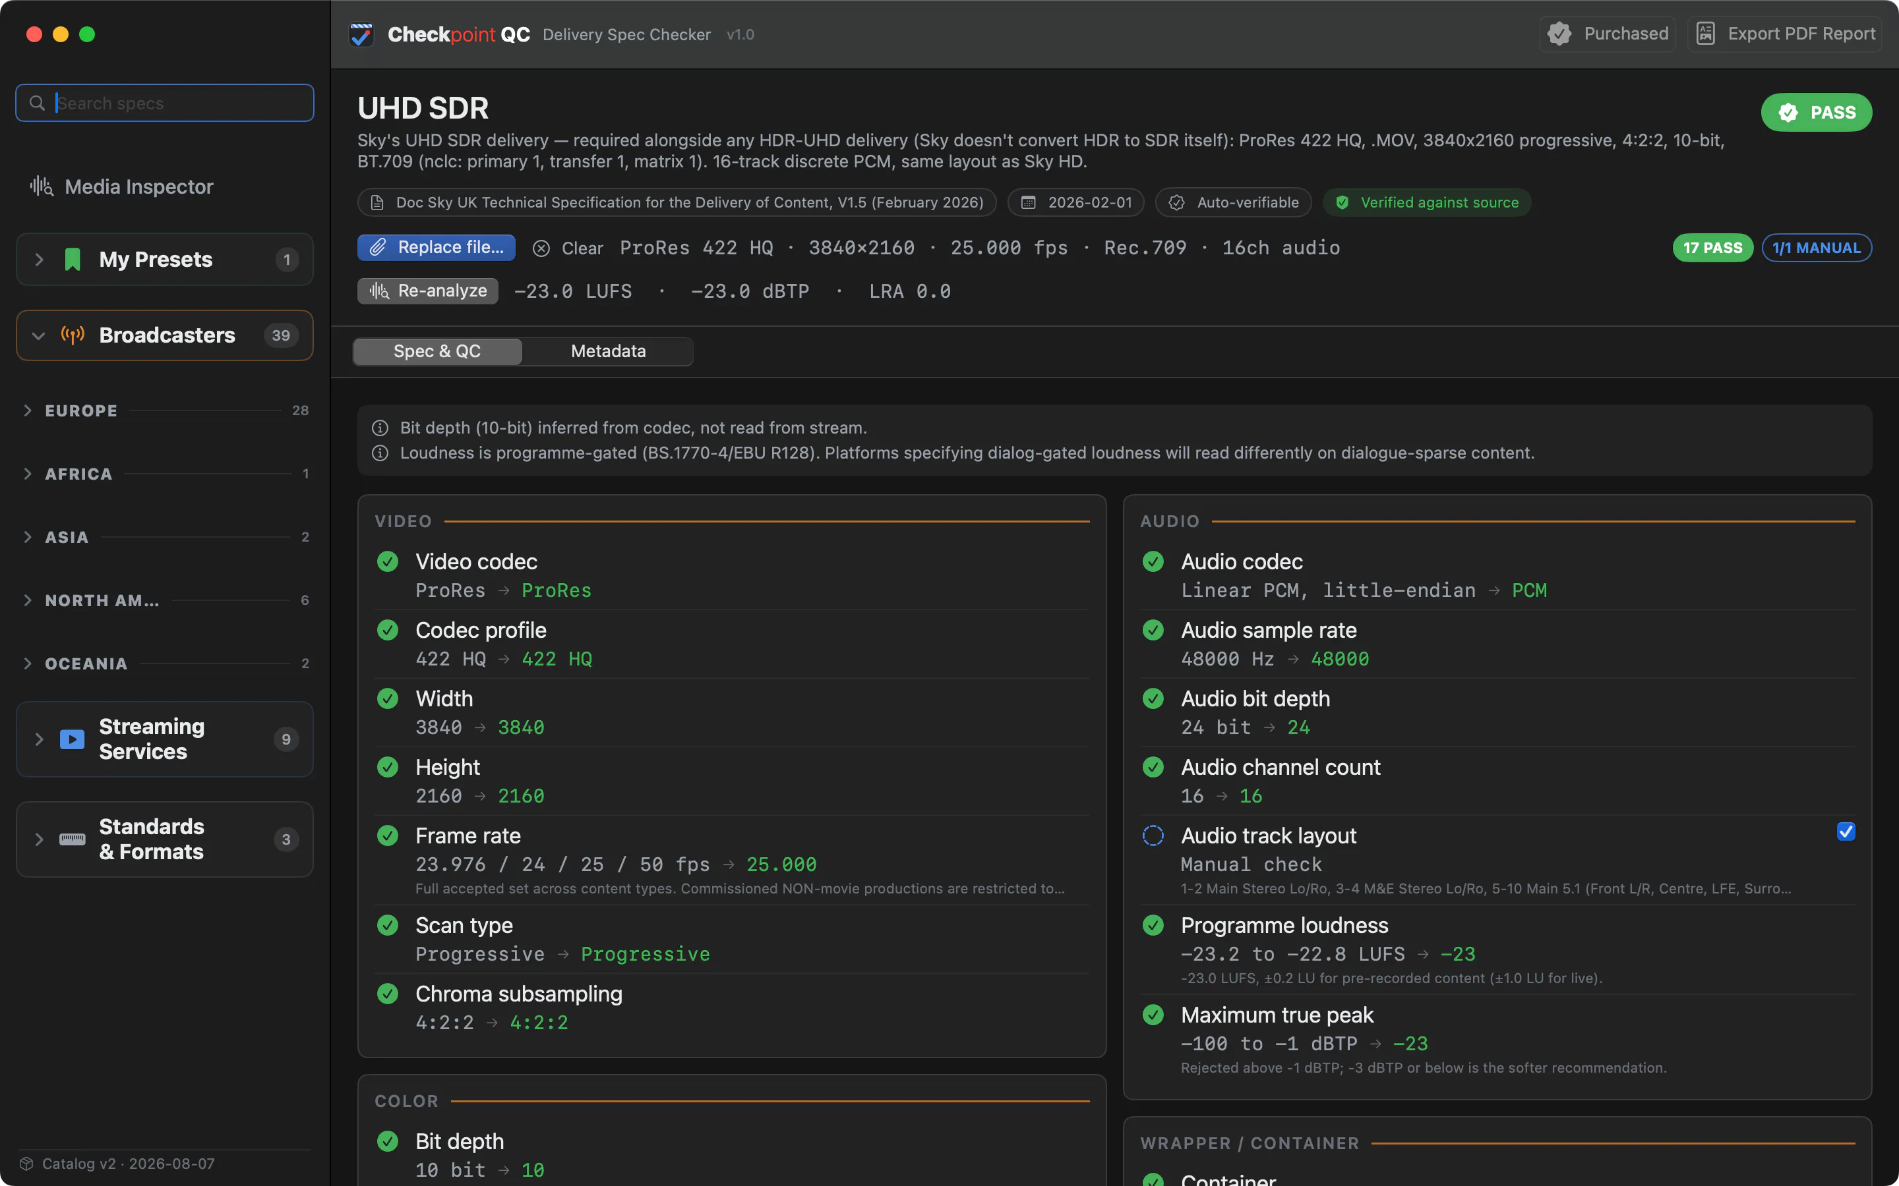The image size is (1899, 1186).
Task: Click the Clear circle-x icon
Action: 541,248
